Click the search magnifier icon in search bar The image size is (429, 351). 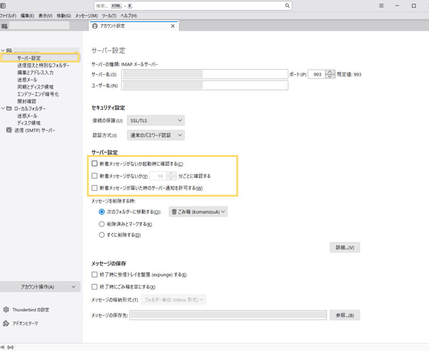point(287,6)
